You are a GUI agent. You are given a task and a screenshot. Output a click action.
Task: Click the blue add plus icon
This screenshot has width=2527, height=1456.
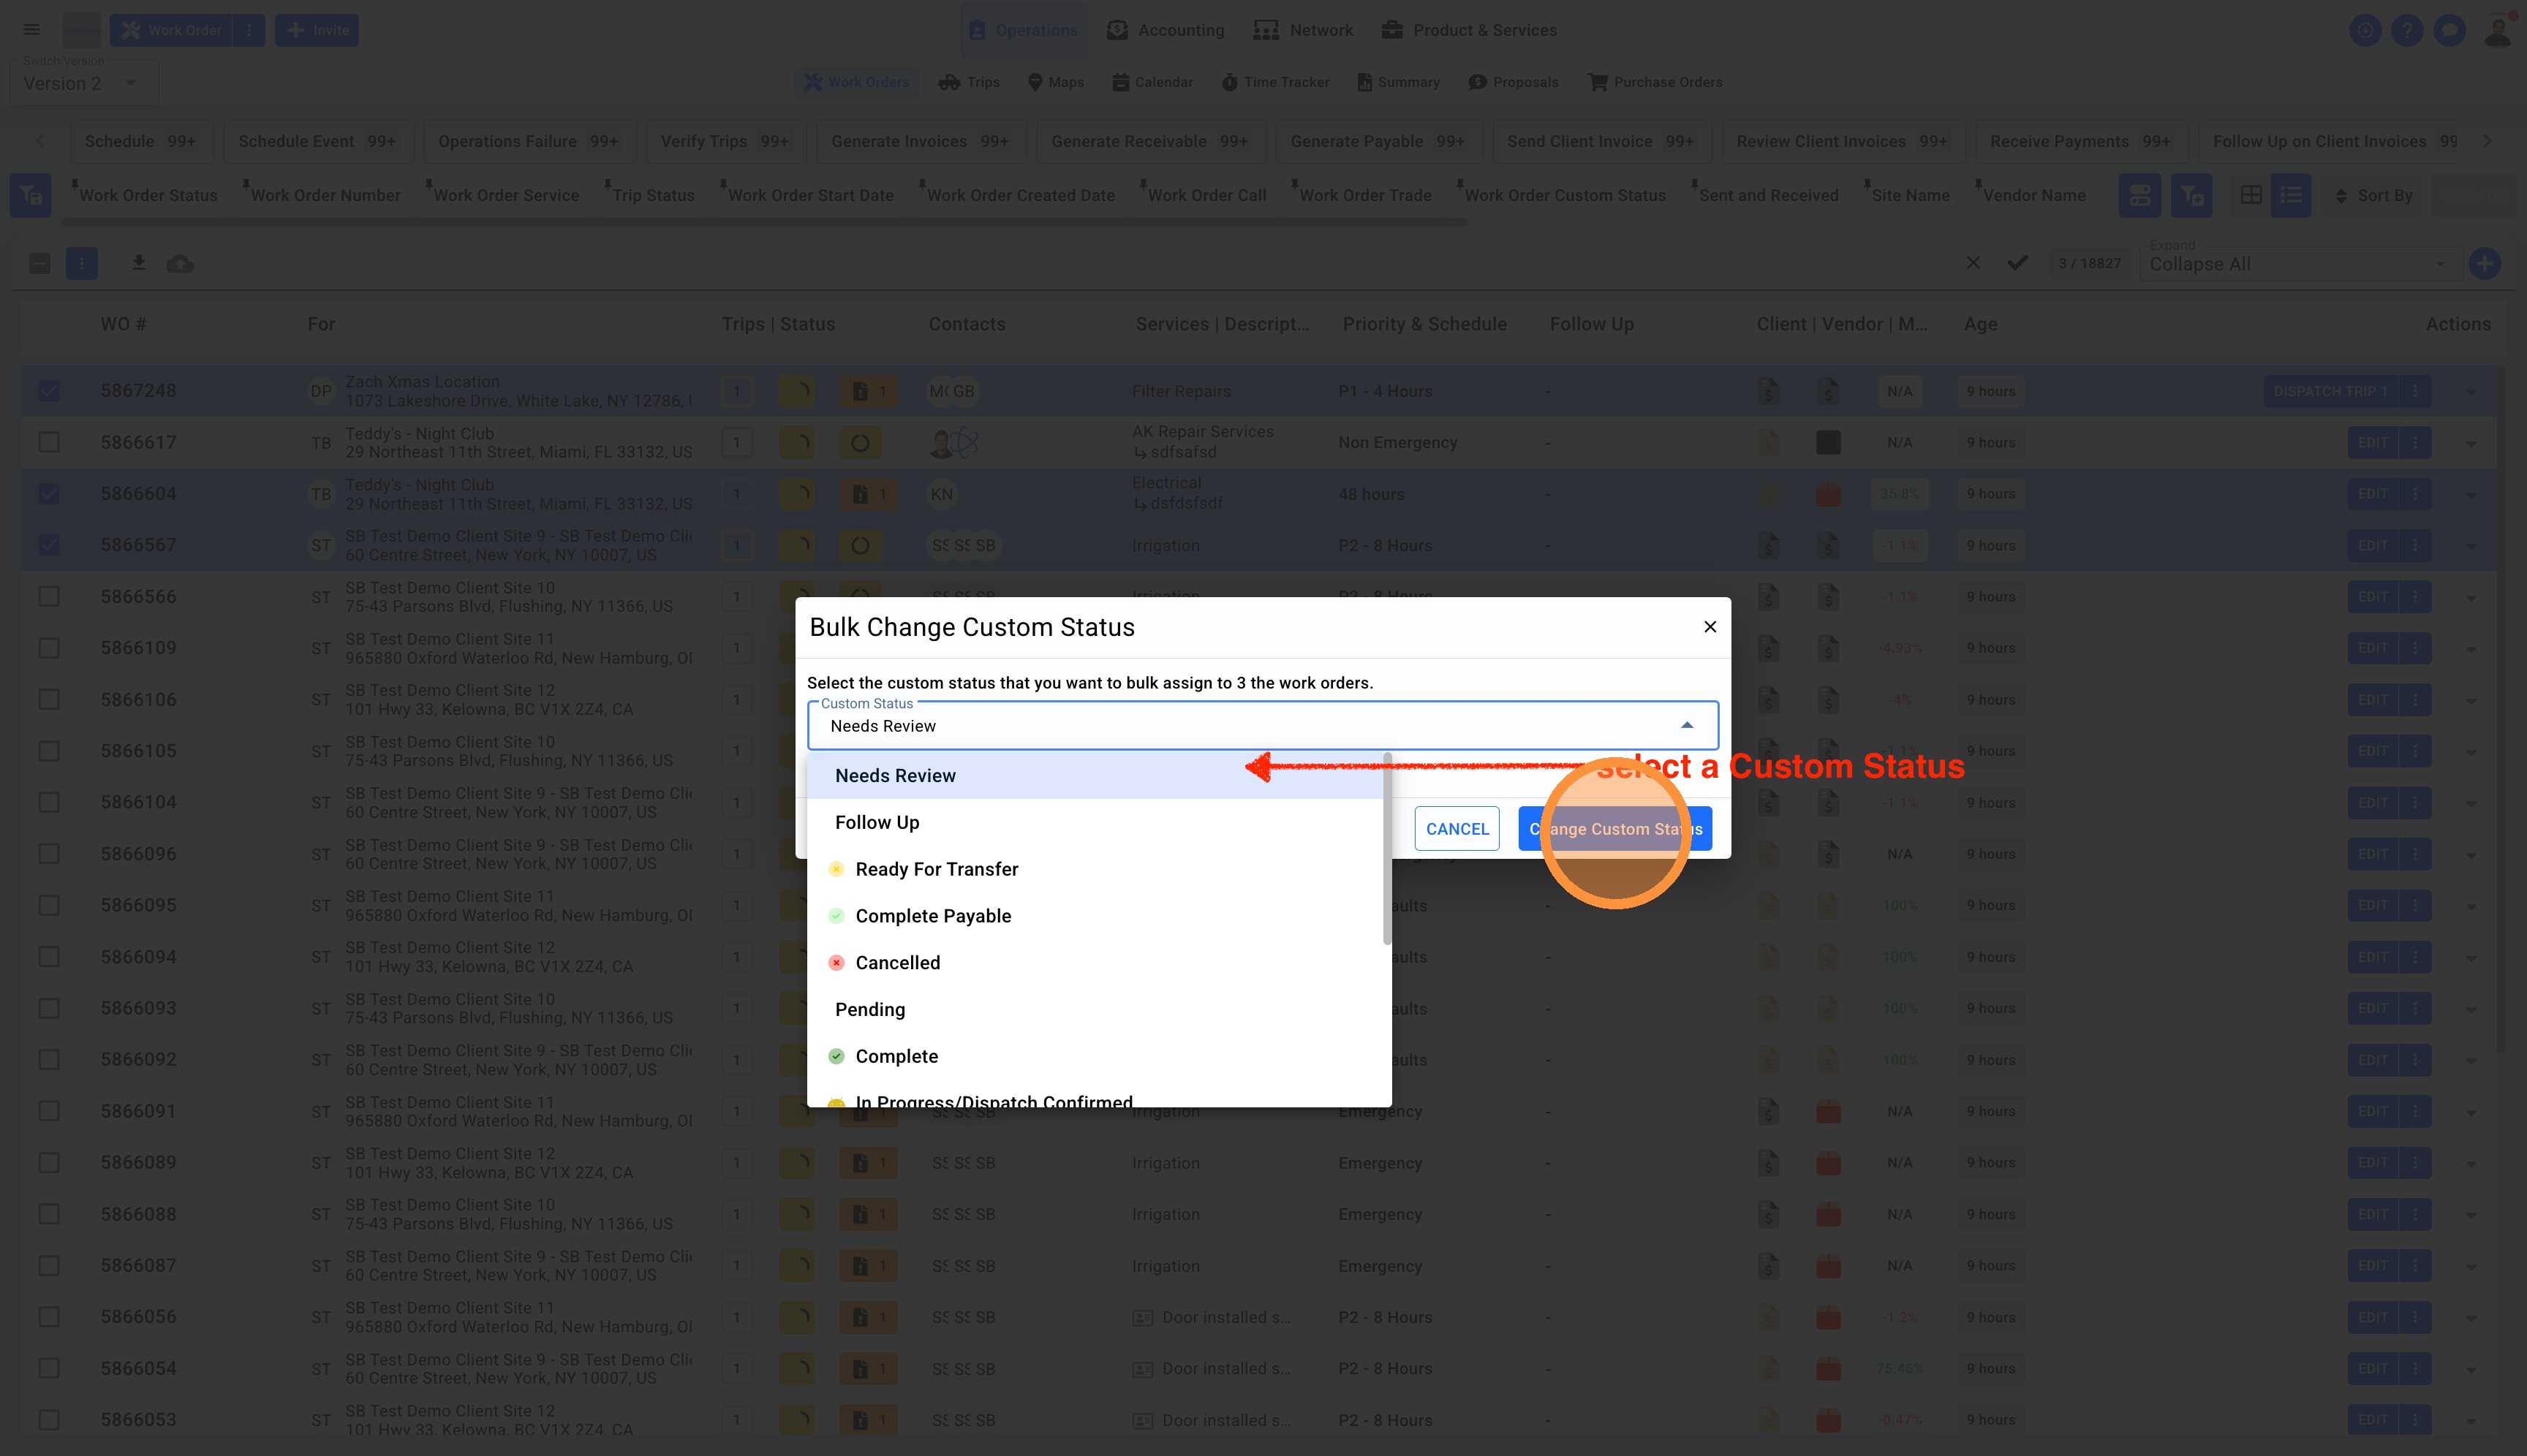(x=2485, y=264)
